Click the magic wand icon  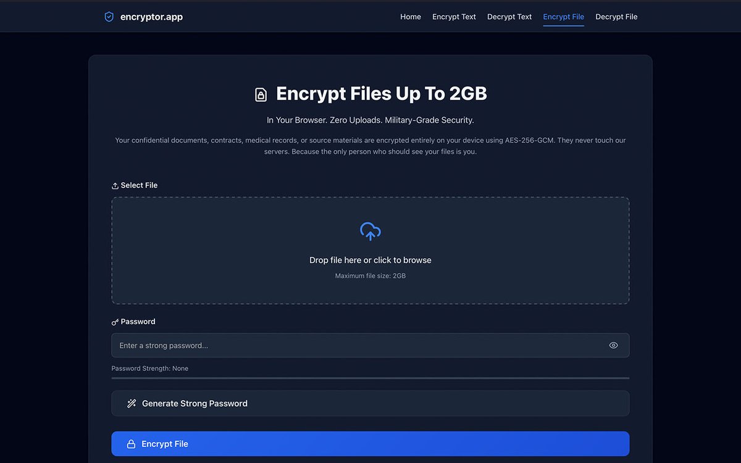(132, 403)
